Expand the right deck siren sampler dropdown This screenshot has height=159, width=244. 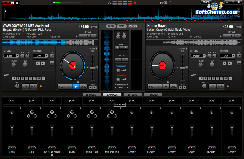pyautogui.click(x=233, y=56)
